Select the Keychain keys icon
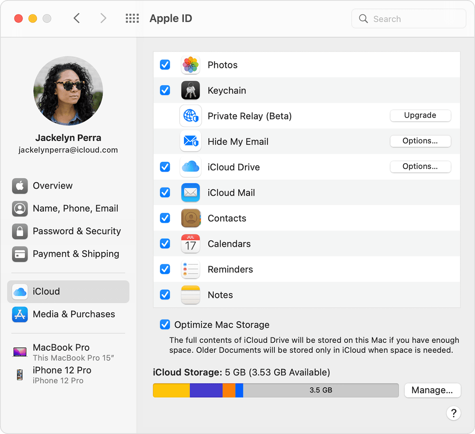Image resolution: width=475 pixels, height=434 pixels. tap(190, 90)
